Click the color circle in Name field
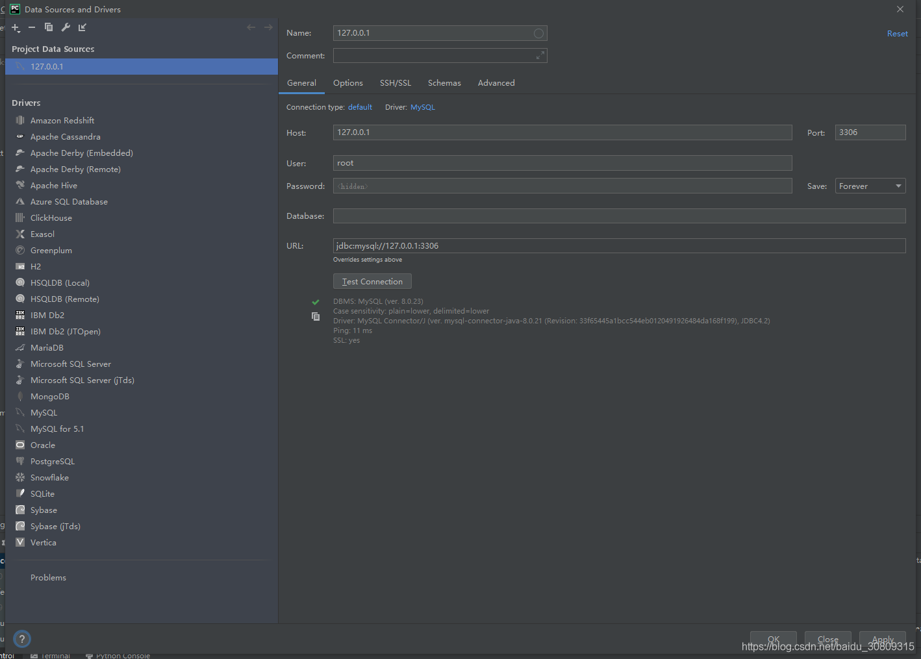Image resolution: width=921 pixels, height=659 pixels. [x=538, y=33]
